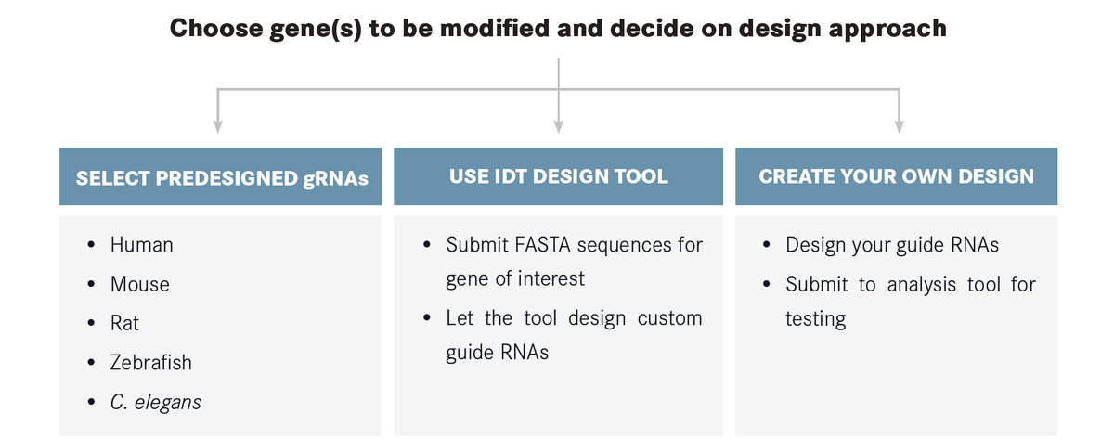Image resolution: width=1114 pixels, height=439 pixels.
Task: Click the bullet beside Design your guide RNAs
Action: 767,245
